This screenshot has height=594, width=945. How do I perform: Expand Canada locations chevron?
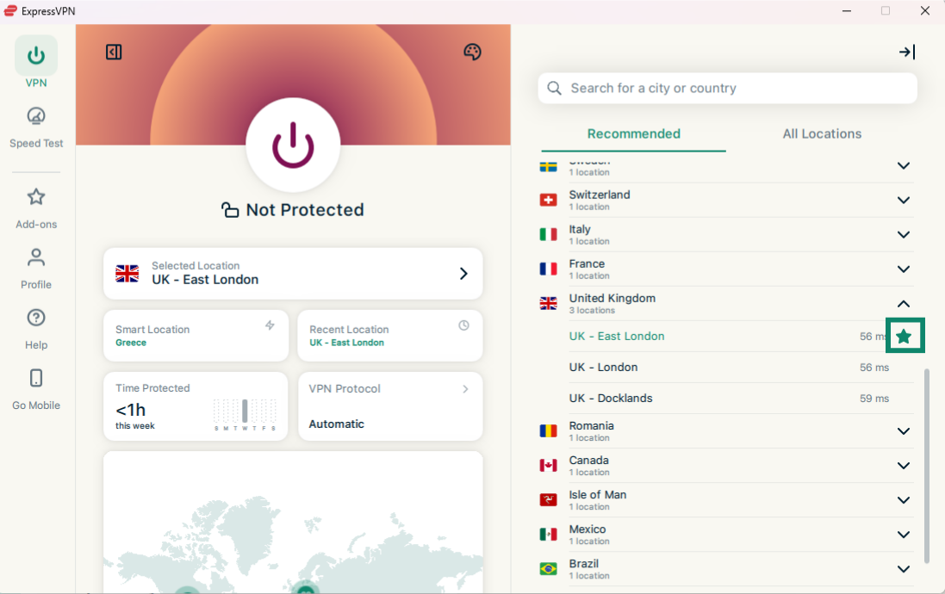(x=904, y=466)
